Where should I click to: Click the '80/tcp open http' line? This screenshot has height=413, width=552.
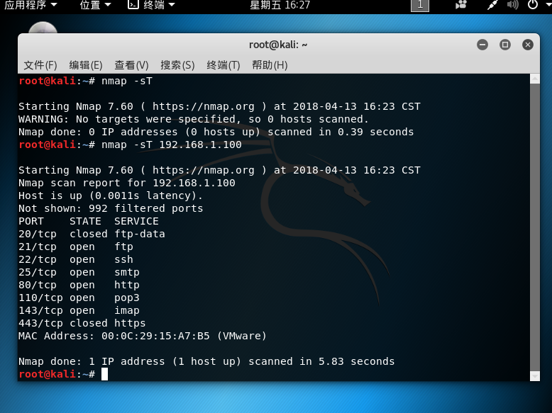(79, 285)
